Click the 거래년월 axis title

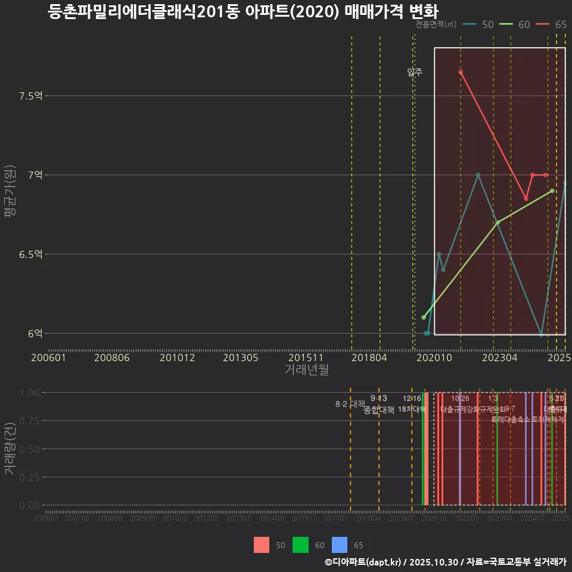306,369
